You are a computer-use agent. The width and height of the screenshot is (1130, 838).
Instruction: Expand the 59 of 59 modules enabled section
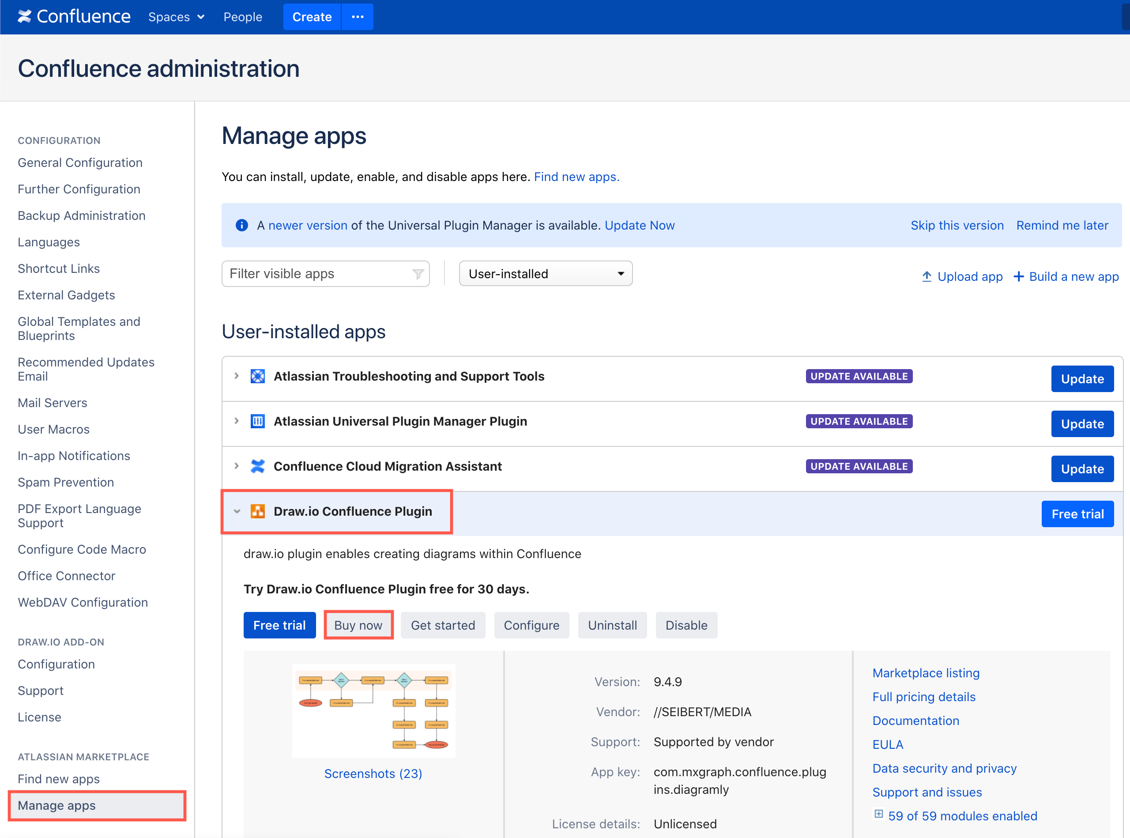[878, 814]
